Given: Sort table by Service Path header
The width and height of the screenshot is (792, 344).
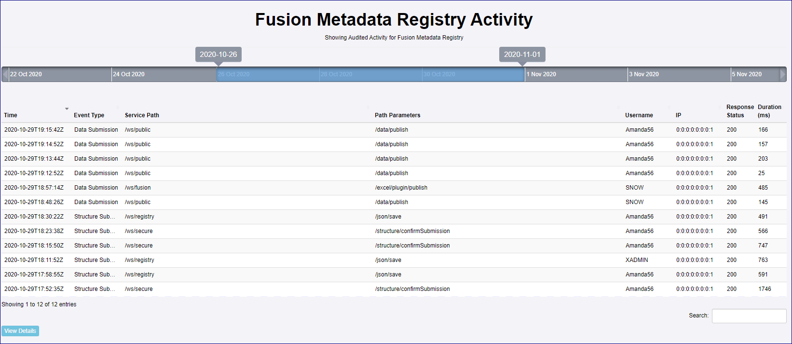Looking at the screenshot, I should click(142, 115).
